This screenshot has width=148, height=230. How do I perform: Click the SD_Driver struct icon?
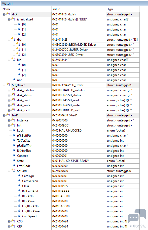[8, 85]
